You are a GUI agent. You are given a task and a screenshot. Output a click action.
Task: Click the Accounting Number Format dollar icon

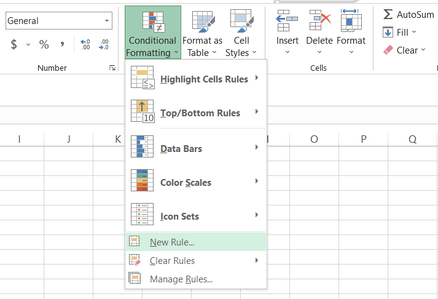(x=14, y=44)
